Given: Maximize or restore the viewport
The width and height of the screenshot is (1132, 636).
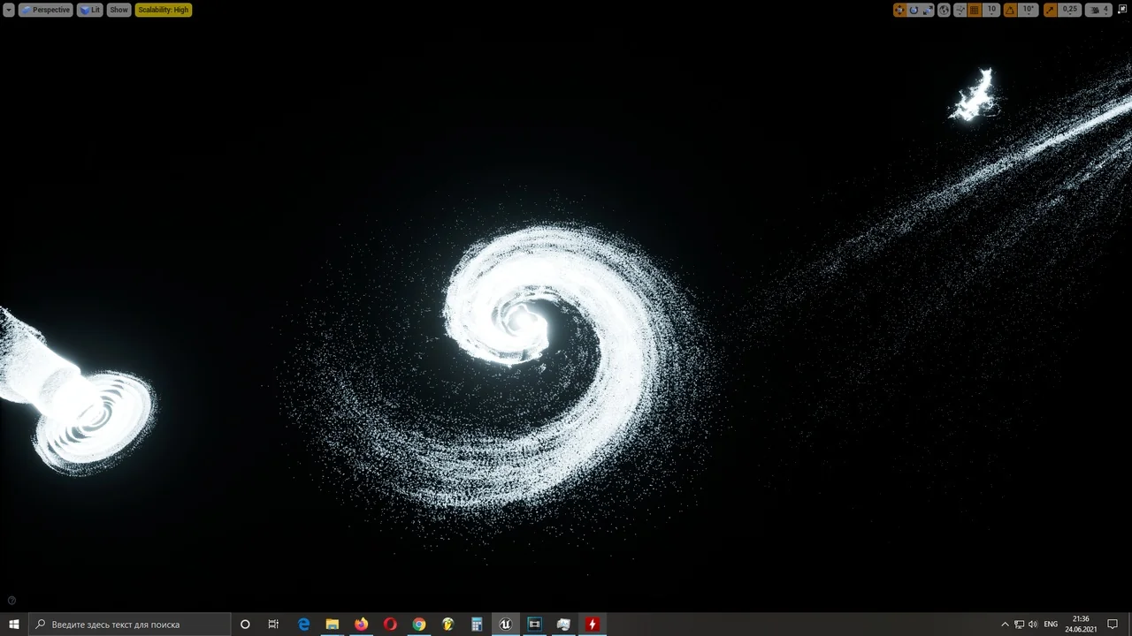Looking at the screenshot, I should click(1122, 10).
